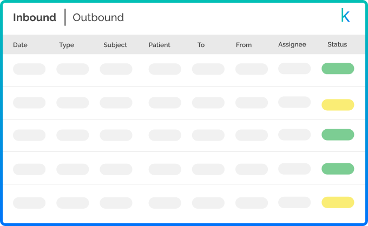Select the third row's Patient cell
The height and width of the screenshot is (226, 368).
(165, 135)
